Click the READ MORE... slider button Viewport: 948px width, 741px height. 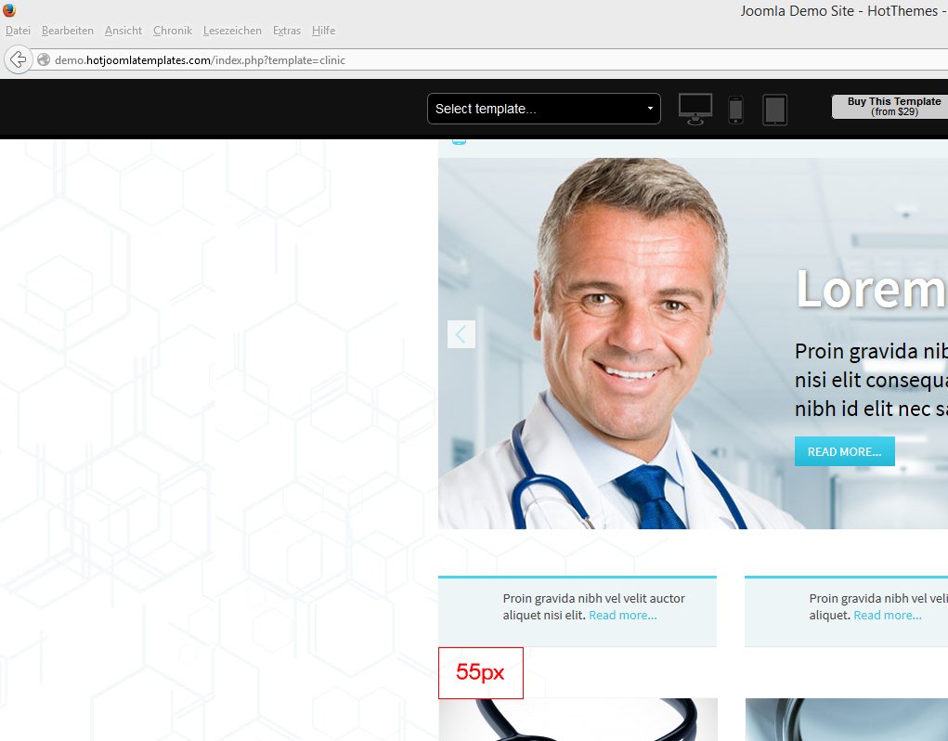click(x=845, y=451)
